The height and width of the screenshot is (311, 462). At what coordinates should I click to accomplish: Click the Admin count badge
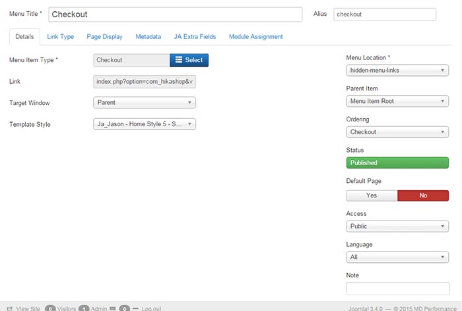(84, 308)
